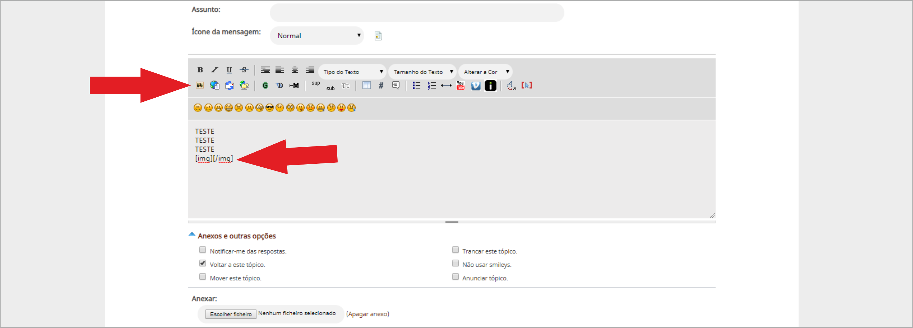Enable 'Notificar-me das respostas' checkbox

tap(202, 250)
